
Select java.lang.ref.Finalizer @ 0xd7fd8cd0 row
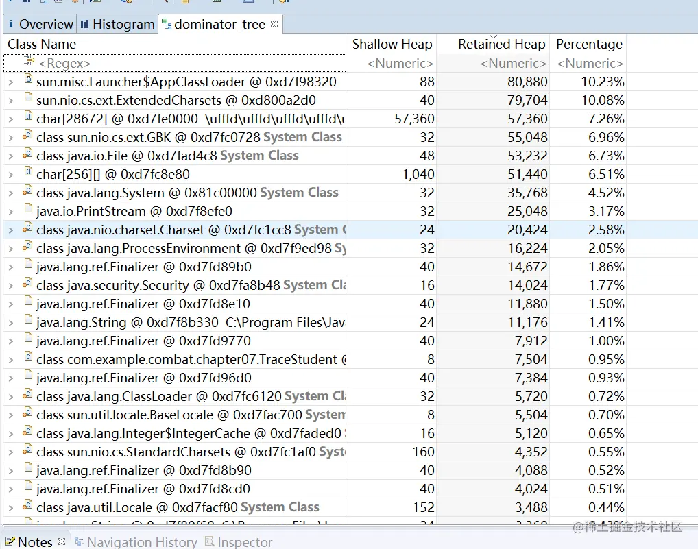point(314,489)
